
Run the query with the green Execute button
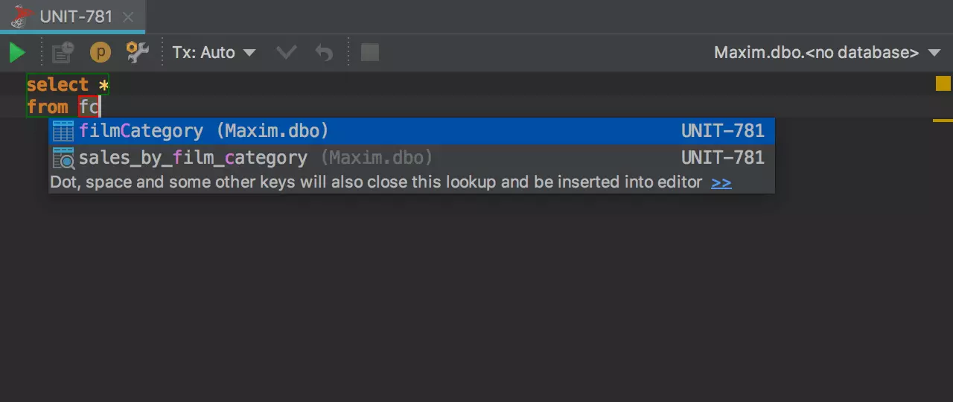pyautogui.click(x=17, y=53)
